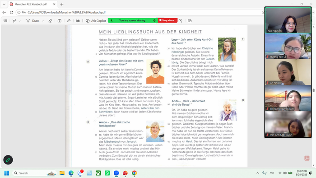Viewport: 316px width, 178px height.
Task: Click Anita's portrait photo
Action: [228, 110]
